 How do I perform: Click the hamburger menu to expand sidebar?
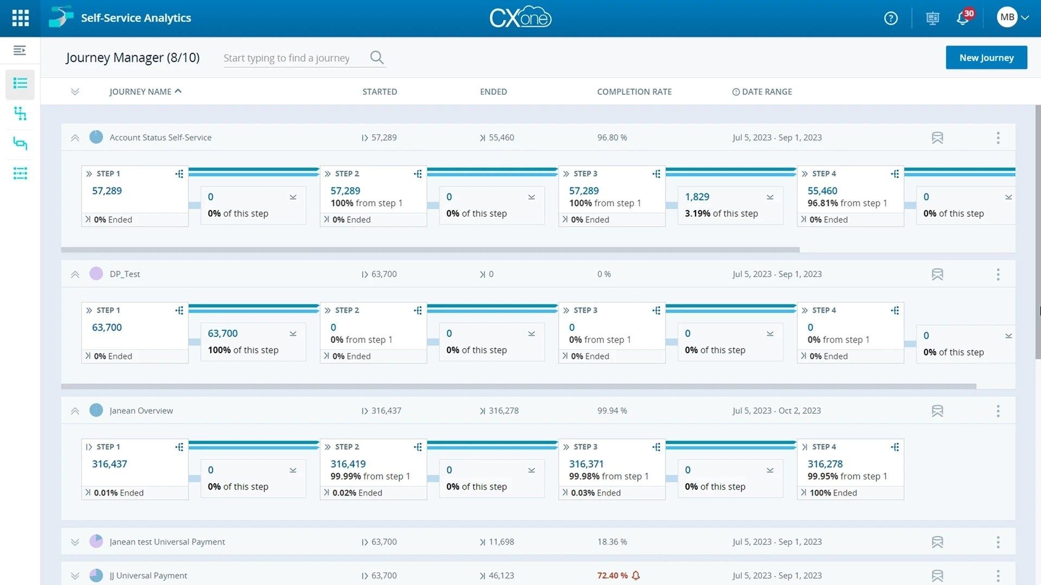pos(20,50)
